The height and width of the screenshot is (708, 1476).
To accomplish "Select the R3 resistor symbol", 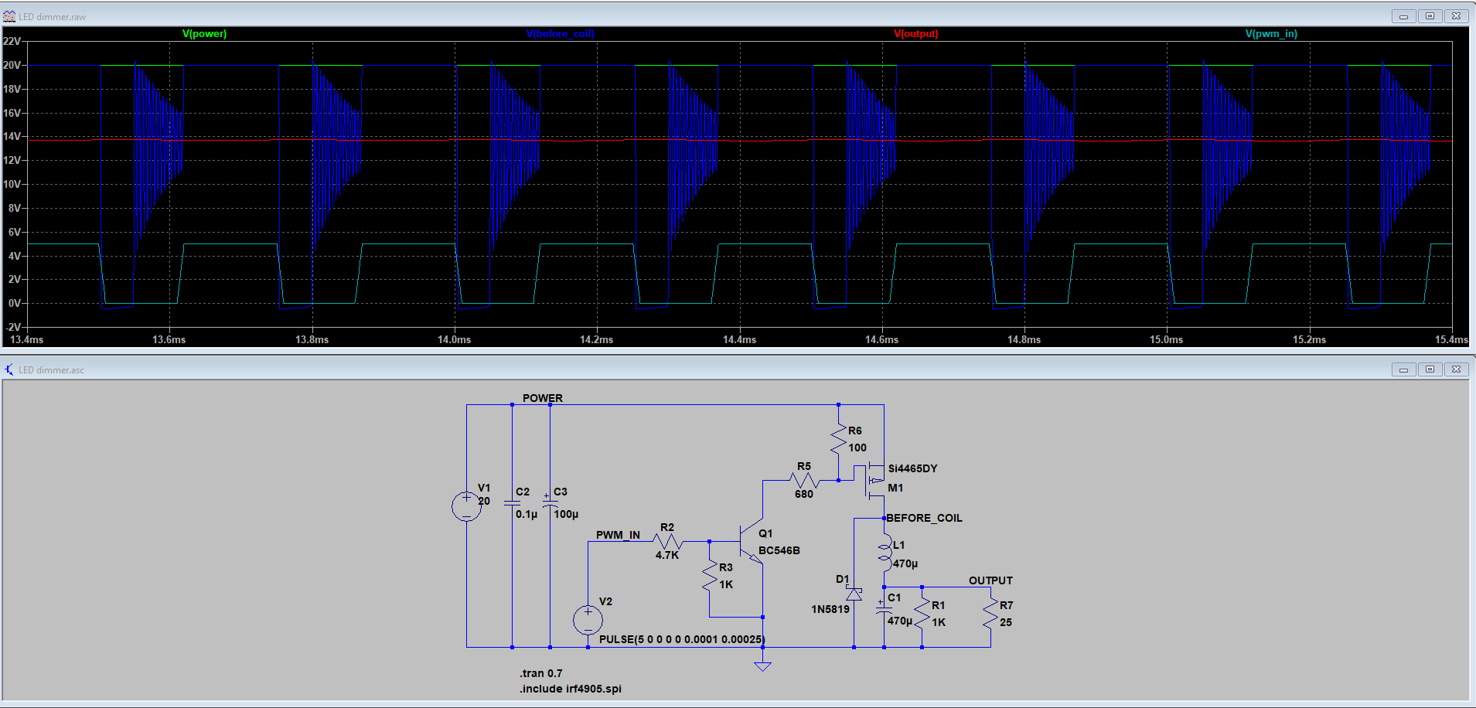I will pos(710,577).
